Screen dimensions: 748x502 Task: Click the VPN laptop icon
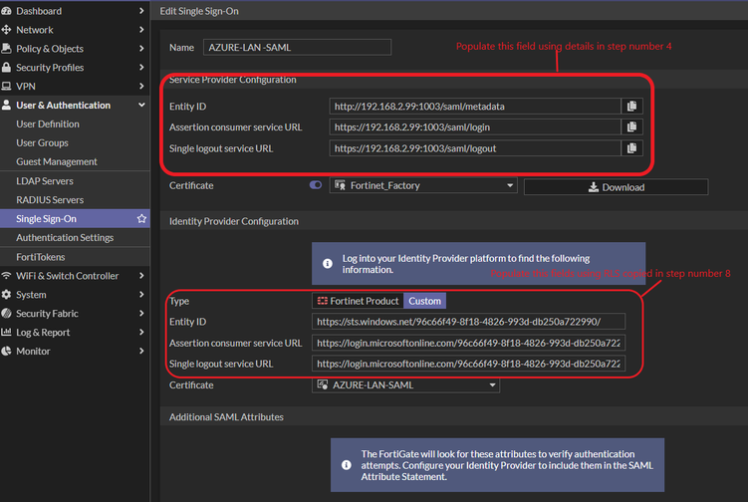click(6, 87)
